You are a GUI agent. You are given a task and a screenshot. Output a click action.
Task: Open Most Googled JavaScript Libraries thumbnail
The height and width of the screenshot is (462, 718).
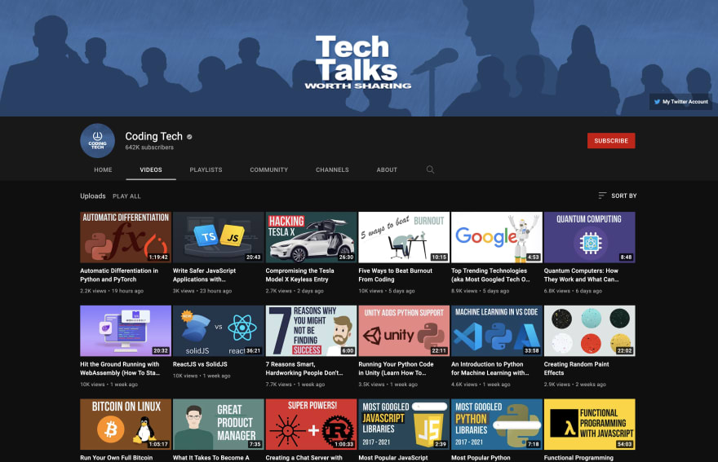click(404, 424)
